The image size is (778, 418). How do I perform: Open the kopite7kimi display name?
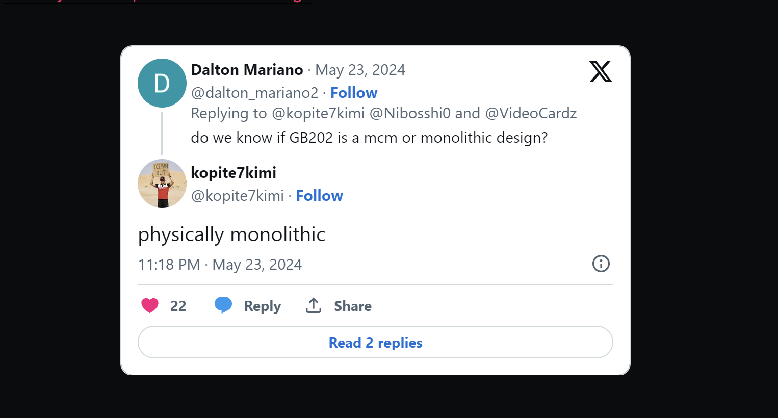coord(234,173)
